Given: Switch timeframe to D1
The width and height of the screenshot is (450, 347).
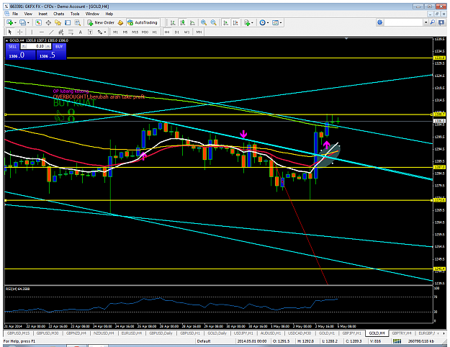Looking at the screenshot, I should pyautogui.click(x=177, y=32).
